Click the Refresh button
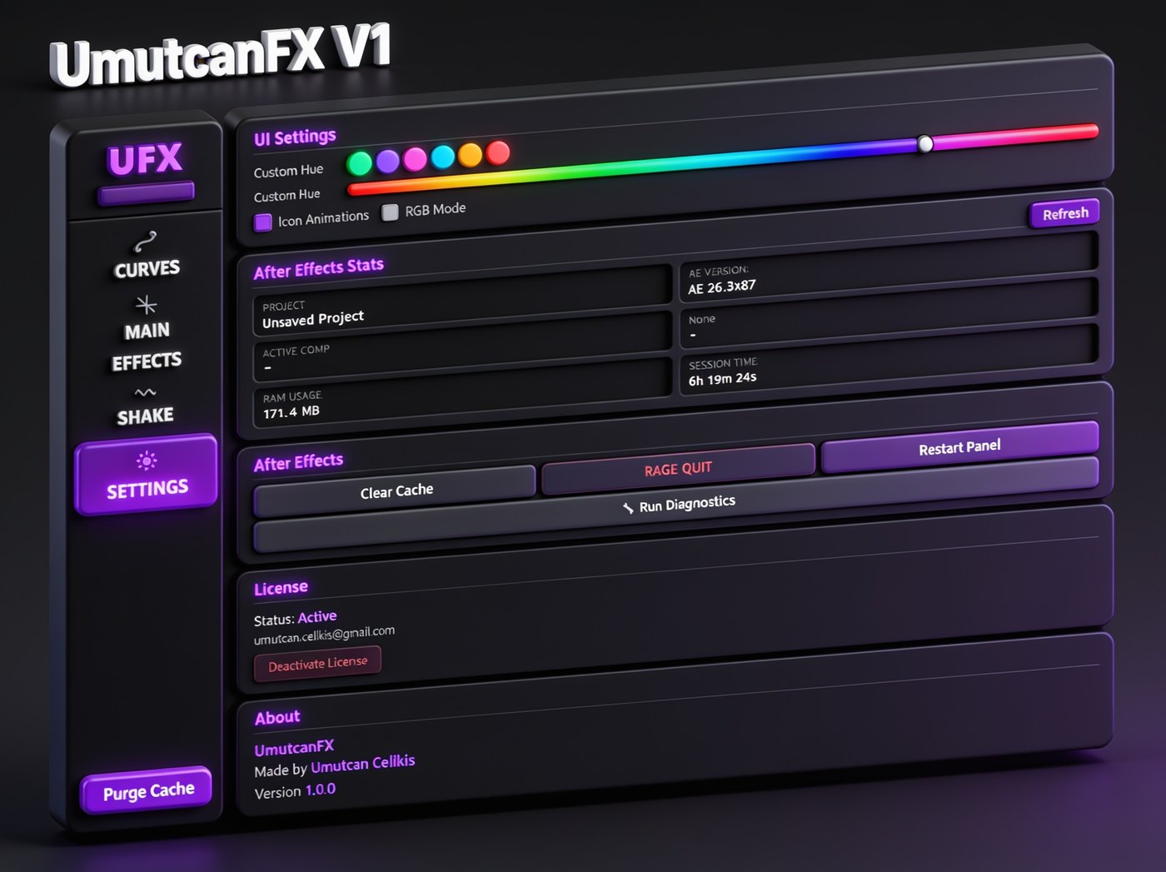This screenshot has width=1166, height=872. pyautogui.click(x=1065, y=214)
